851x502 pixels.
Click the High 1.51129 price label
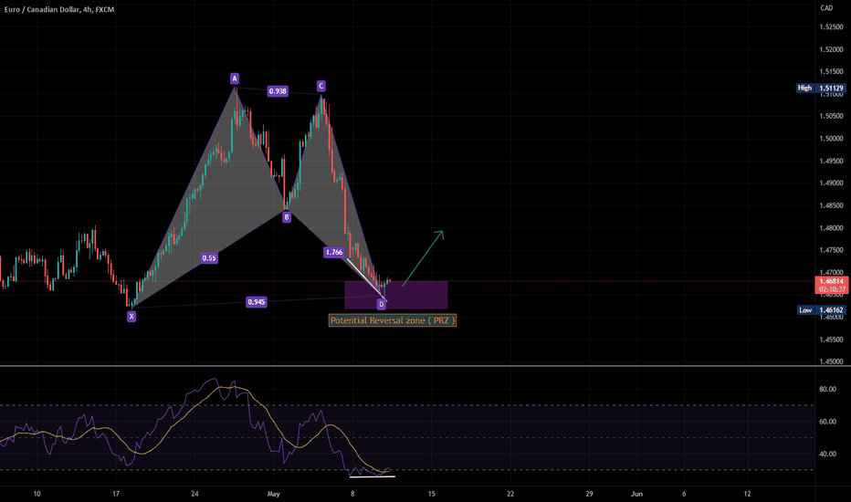tap(821, 88)
